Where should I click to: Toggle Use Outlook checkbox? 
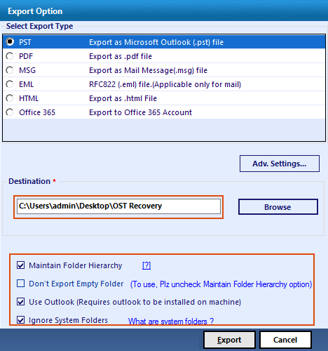click(x=20, y=302)
